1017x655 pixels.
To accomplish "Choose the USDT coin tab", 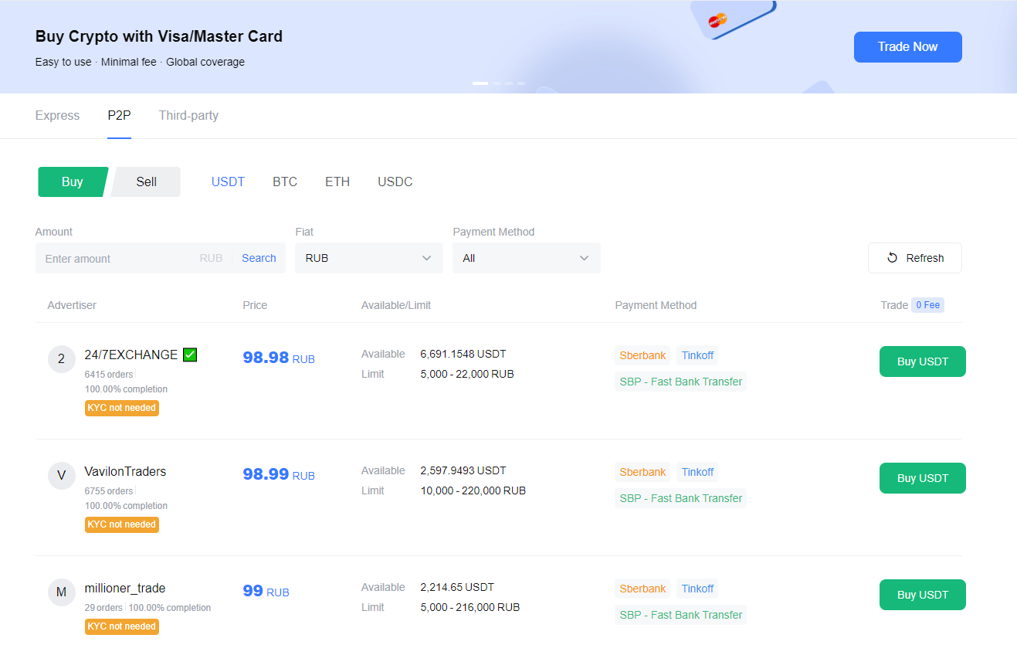I will pos(228,182).
